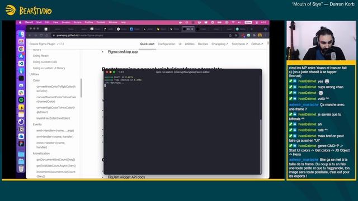Launch Google Chrome from the dock
This screenshot has width=358, height=201.
pyautogui.click(x=21, y=49)
